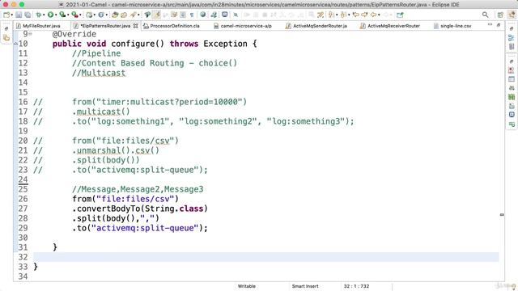Close the EipPatternsRouter.java tab
The height and width of the screenshot is (291, 518).
click(135, 26)
